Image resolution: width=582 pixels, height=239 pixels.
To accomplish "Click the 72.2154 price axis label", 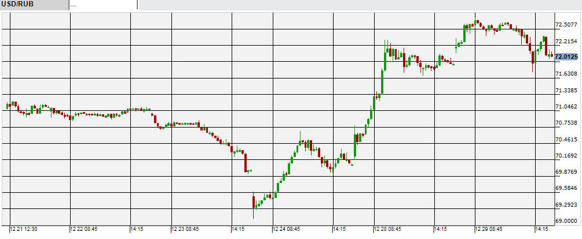I will pos(566,42).
